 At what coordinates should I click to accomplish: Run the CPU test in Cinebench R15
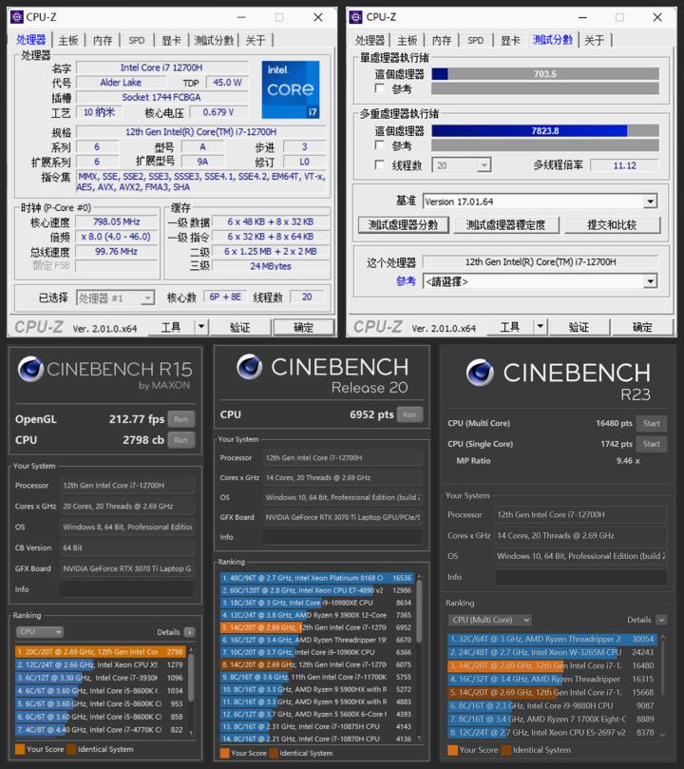click(180, 440)
